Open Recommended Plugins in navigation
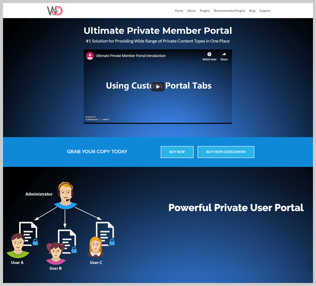The width and height of the screenshot is (316, 286). click(x=230, y=11)
